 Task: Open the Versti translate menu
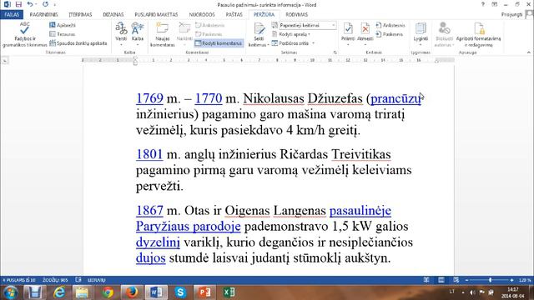click(121, 34)
